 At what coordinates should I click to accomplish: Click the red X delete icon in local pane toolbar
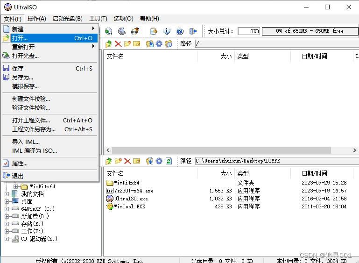[x=127, y=161]
